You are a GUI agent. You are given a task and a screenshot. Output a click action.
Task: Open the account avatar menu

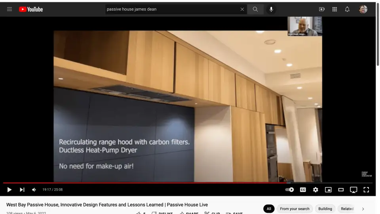click(x=363, y=9)
